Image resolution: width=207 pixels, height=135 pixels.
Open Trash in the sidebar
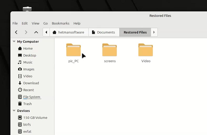click(27, 104)
